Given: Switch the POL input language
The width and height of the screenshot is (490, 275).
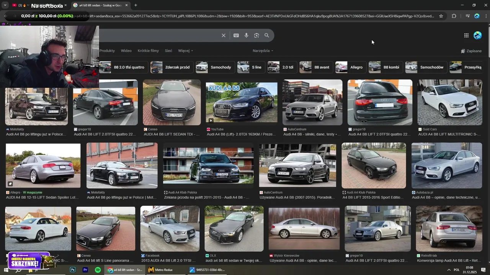Looking at the screenshot, I should coord(457,270).
